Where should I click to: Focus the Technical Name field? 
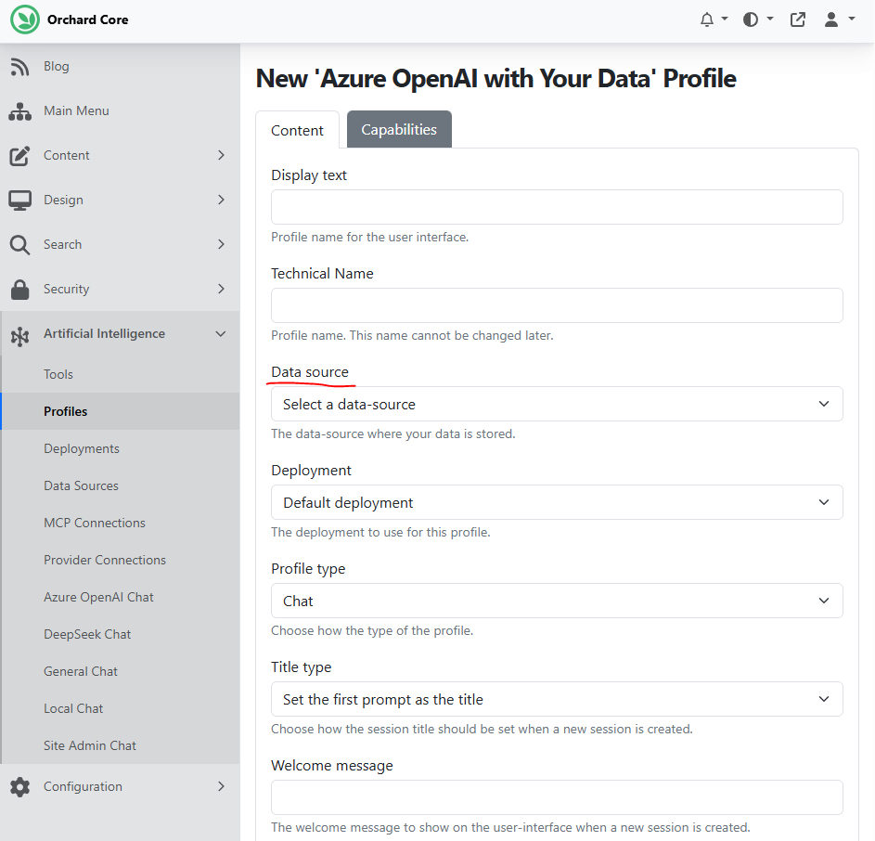(557, 305)
